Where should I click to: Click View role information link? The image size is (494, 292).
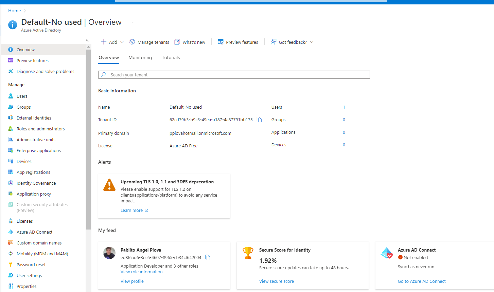[141, 272]
